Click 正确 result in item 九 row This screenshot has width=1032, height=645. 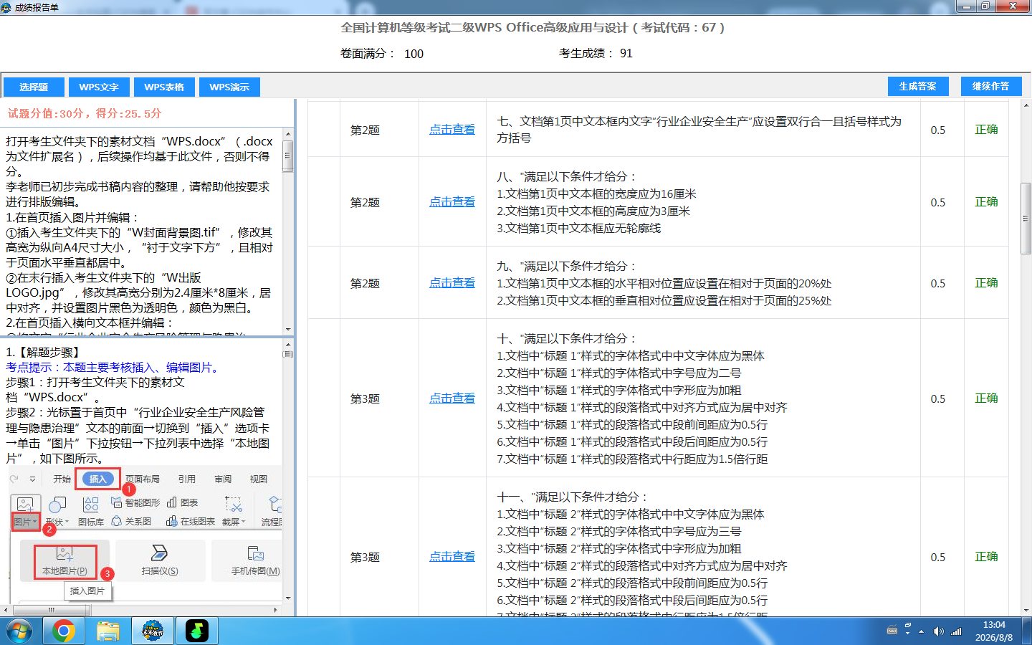[x=986, y=283]
